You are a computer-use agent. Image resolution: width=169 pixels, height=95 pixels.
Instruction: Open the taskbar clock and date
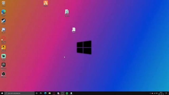click(x=161, y=93)
